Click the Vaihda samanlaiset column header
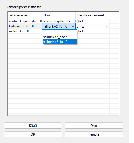The width and height of the screenshot is (134, 143). [92, 15]
